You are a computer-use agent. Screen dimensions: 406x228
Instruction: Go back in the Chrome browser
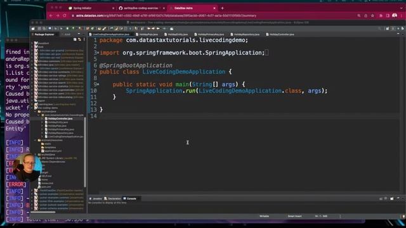click(x=51, y=16)
